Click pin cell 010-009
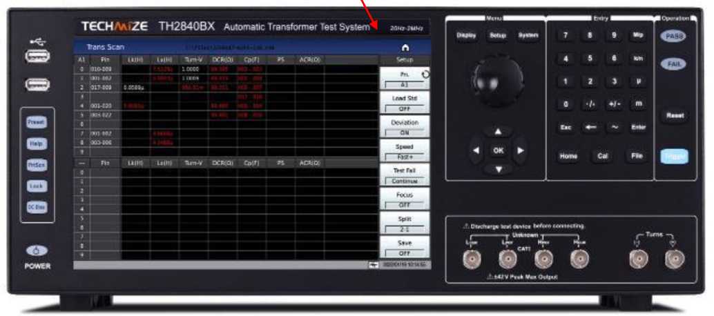The image size is (714, 316). pos(105,69)
